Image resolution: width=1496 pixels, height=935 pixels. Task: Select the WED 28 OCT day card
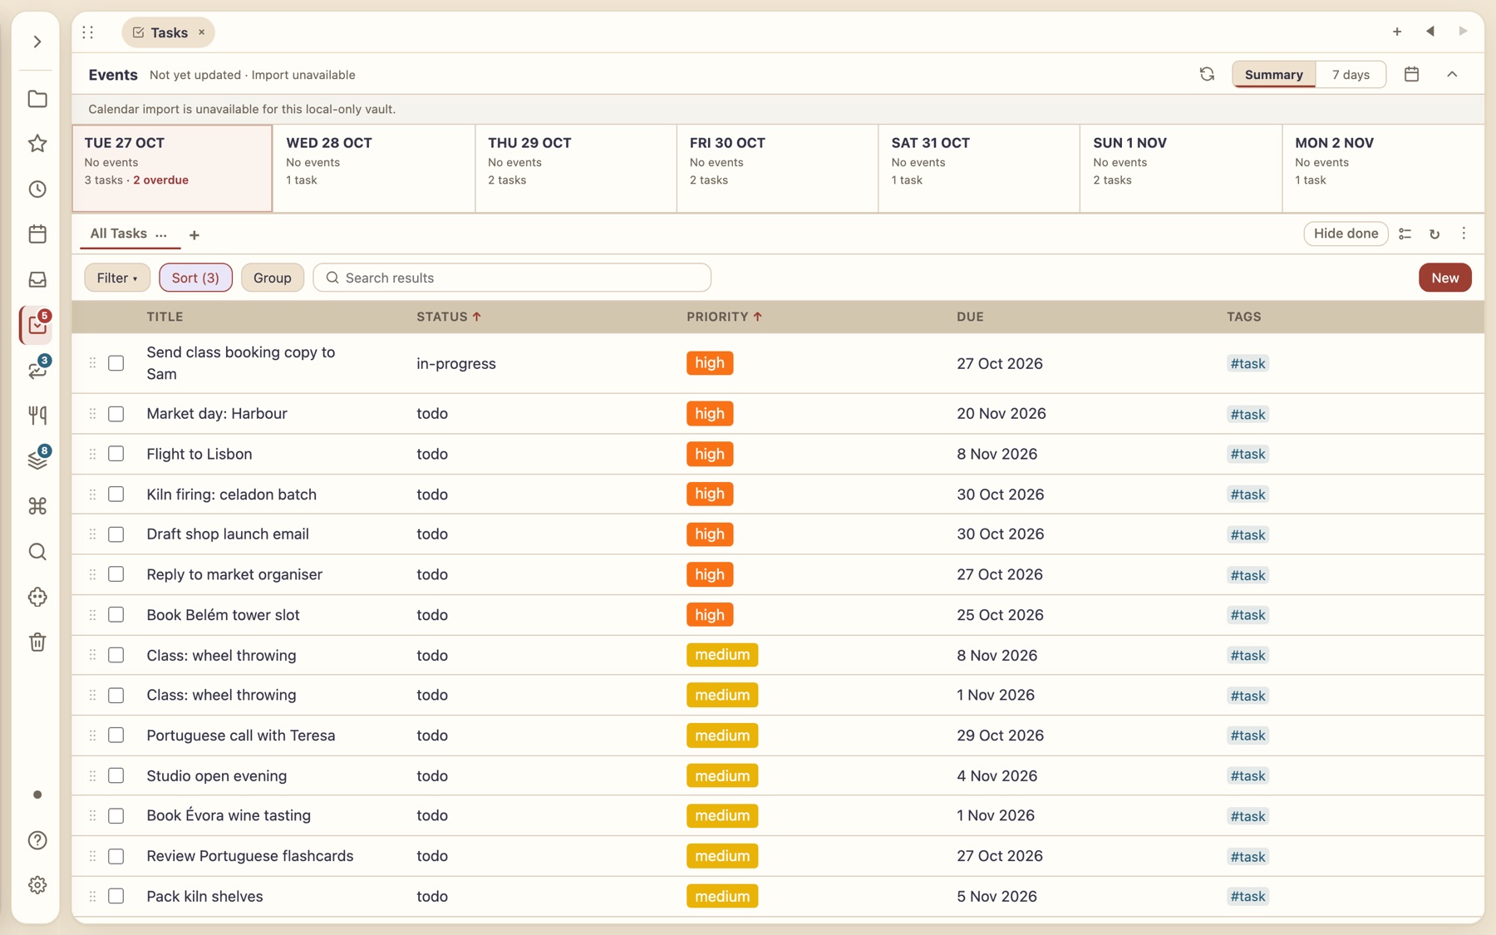click(x=374, y=168)
